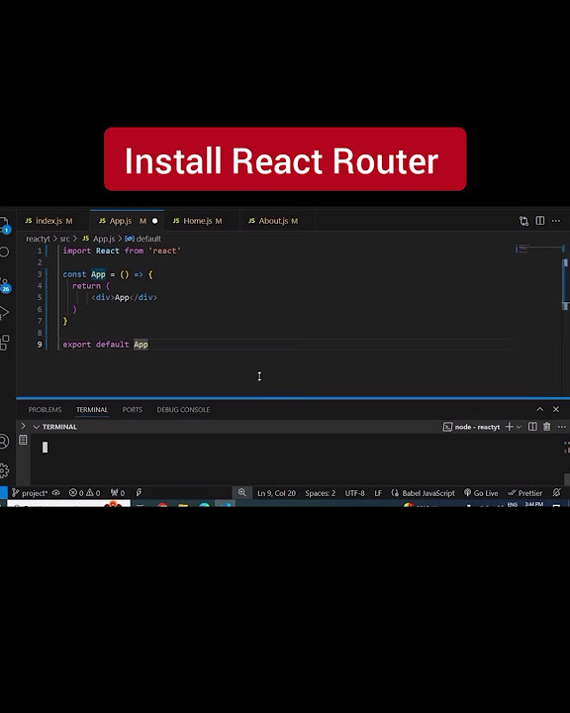The width and height of the screenshot is (570, 713).
Task: Click line number 3 in the gutter
Action: [x=40, y=274]
